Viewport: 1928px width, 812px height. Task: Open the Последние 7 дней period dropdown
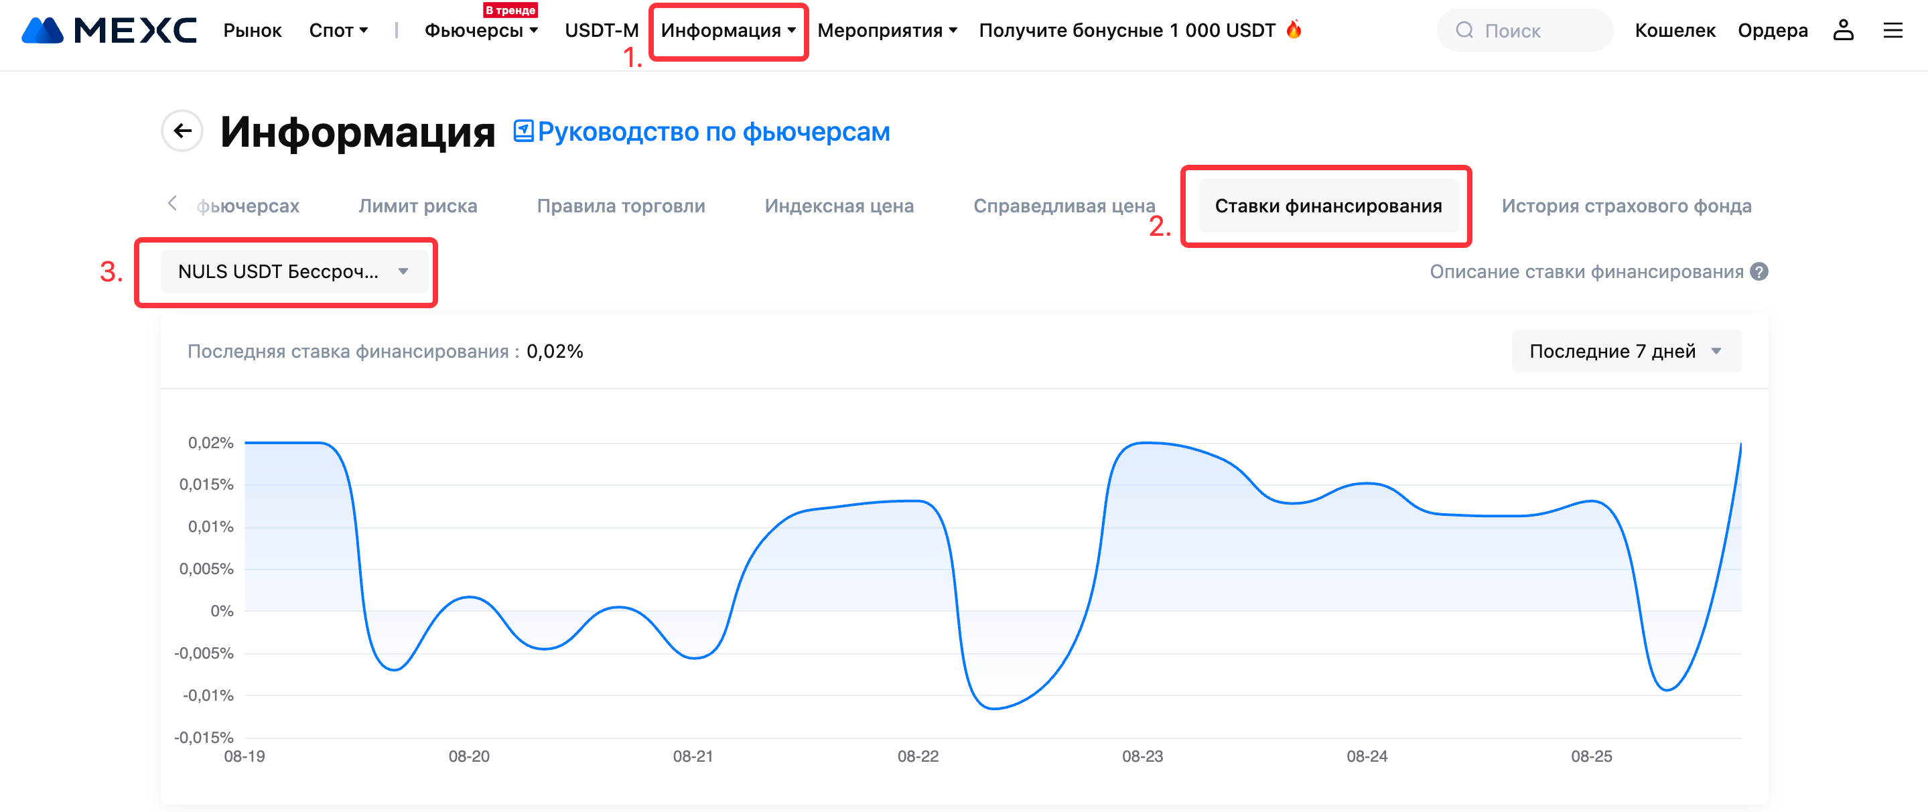[x=1626, y=351]
